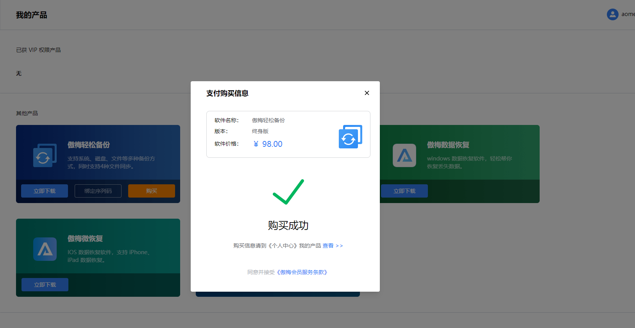635x328 pixels.
Task: Click the 傲梅数据恢复 card title
Action: click(x=448, y=145)
